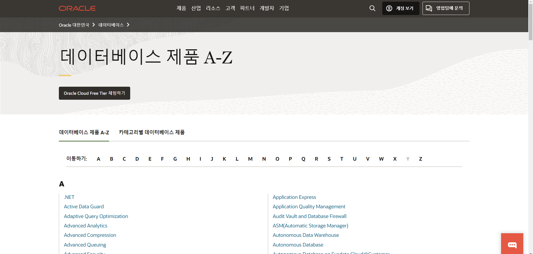
Task: Click the 영업팀에 문의 contact sales button
Action: [x=446, y=8]
